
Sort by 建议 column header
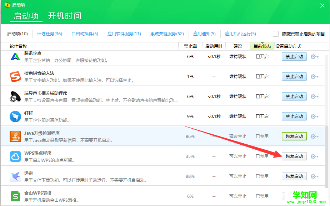coord(238,46)
